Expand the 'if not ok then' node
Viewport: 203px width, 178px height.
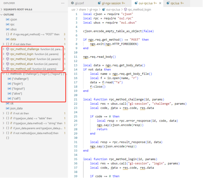point(4,113)
